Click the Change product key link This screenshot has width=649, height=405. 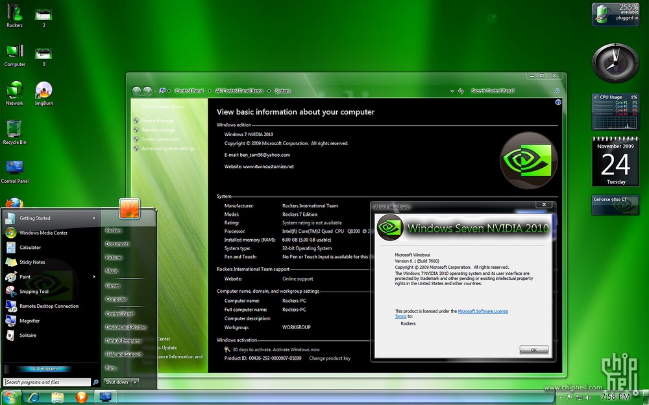(x=330, y=358)
